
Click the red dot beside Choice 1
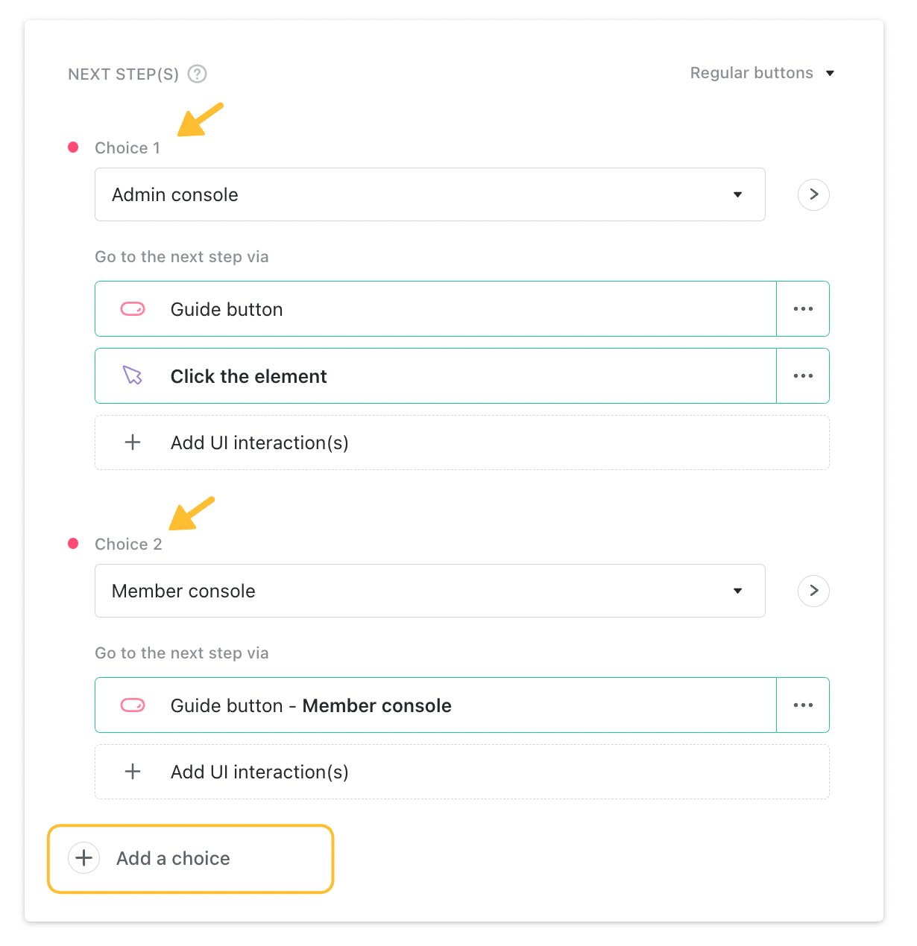[x=73, y=147]
